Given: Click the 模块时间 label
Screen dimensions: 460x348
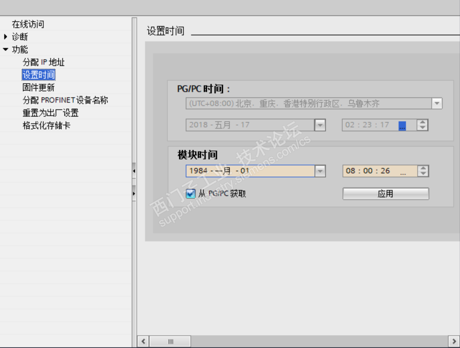Looking at the screenshot, I should click(198, 155).
